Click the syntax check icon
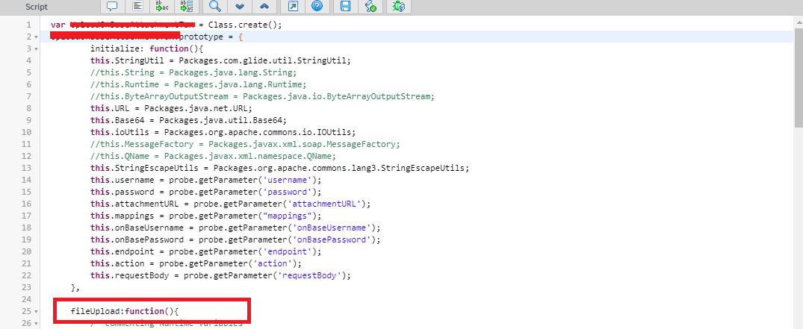The height and width of the screenshot is (329, 803). click(371, 7)
